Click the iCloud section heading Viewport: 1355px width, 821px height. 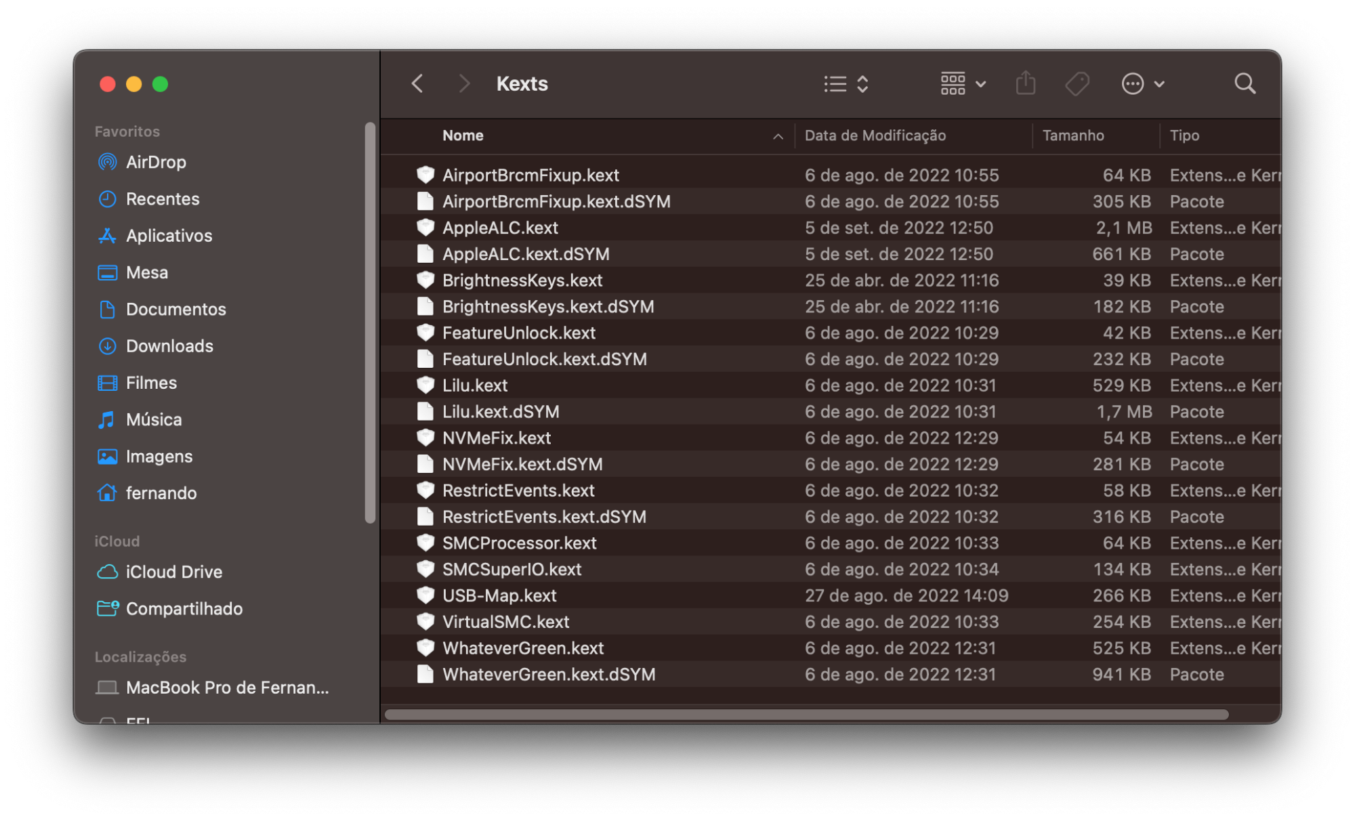pos(117,541)
